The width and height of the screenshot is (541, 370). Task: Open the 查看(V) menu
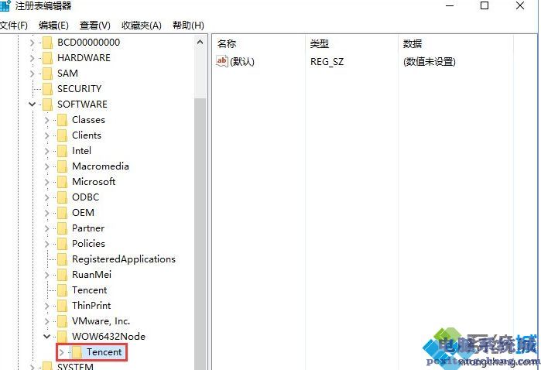pos(95,26)
